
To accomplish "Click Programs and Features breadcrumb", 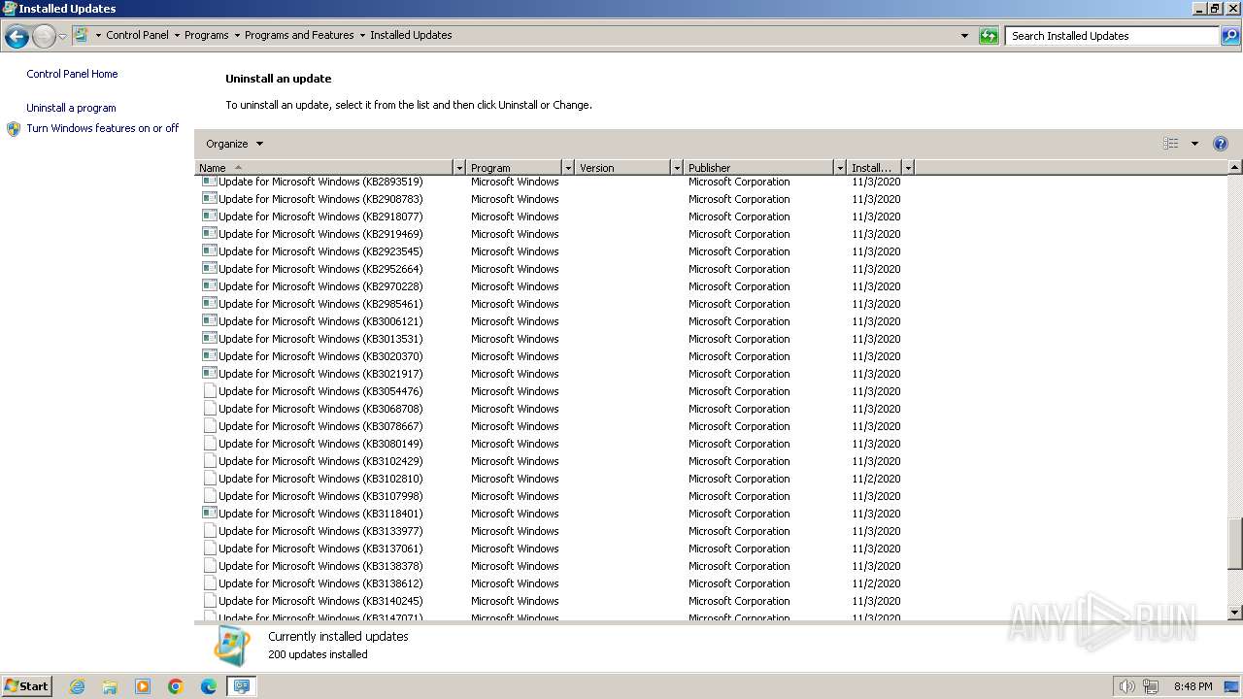I will (x=299, y=35).
